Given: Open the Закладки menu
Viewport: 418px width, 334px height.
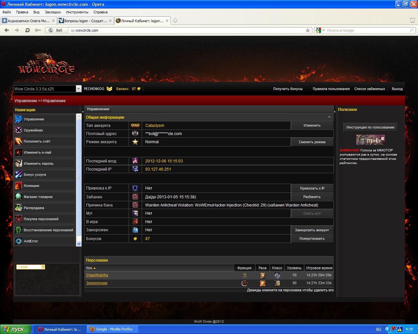Looking at the screenshot, I should tap(53, 12).
